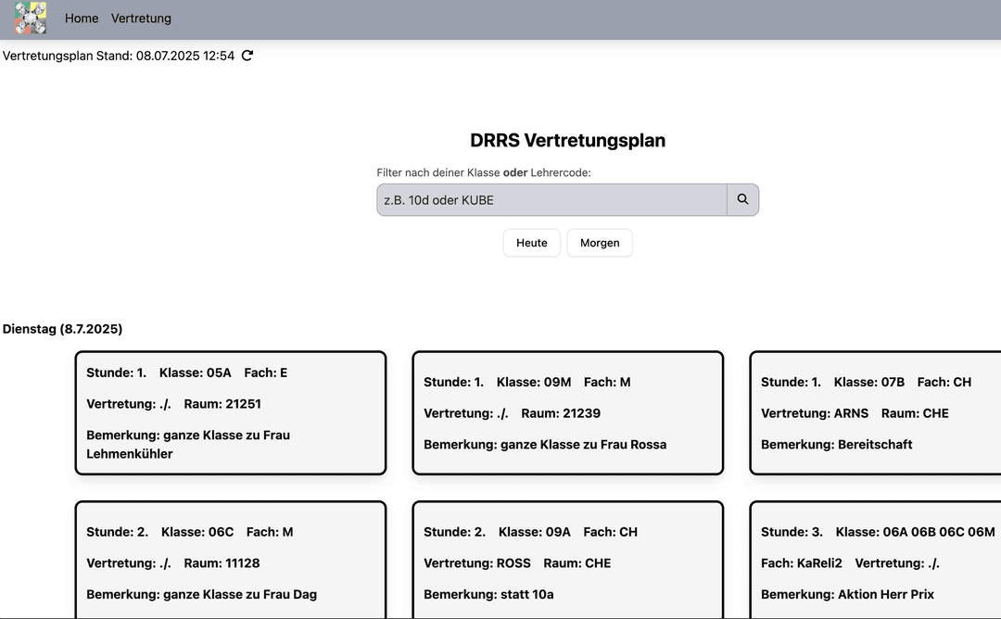This screenshot has height=619, width=1001.
Task: Click the school logo in the navigation bar
Action: (x=31, y=19)
